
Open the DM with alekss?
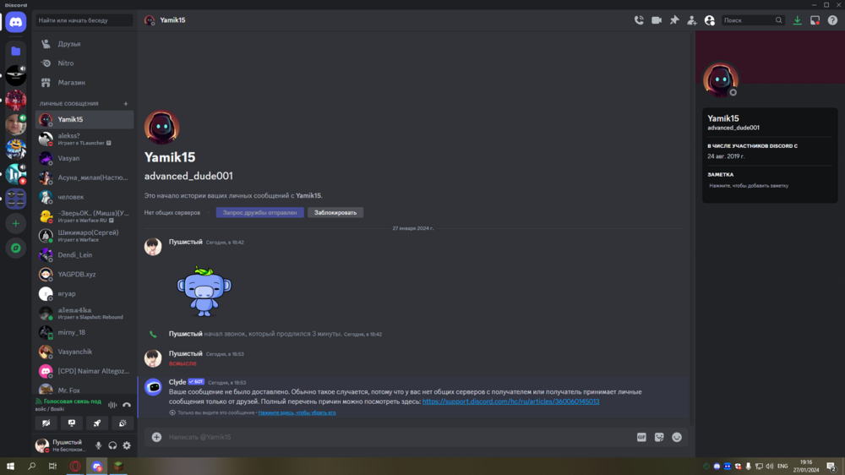tap(84, 139)
